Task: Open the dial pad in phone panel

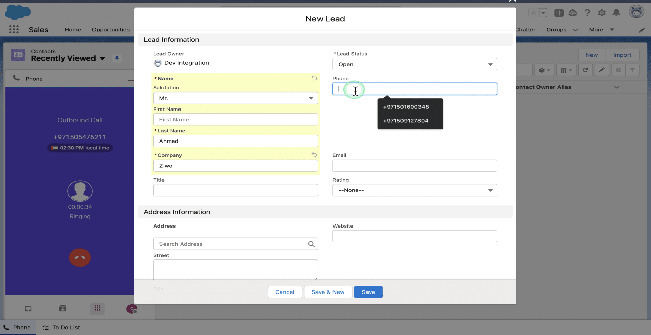Action: click(97, 308)
